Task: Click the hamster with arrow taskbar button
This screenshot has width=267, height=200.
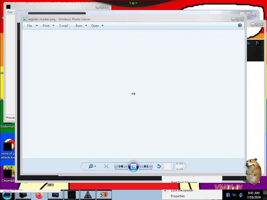Action: (x=104, y=195)
